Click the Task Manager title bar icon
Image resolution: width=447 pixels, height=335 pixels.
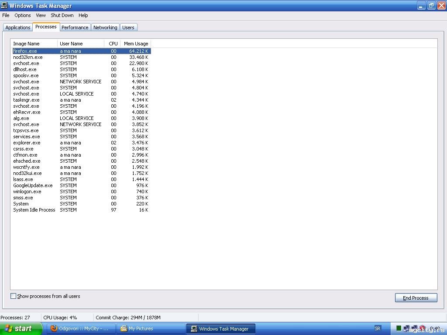pyautogui.click(x=4, y=5)
